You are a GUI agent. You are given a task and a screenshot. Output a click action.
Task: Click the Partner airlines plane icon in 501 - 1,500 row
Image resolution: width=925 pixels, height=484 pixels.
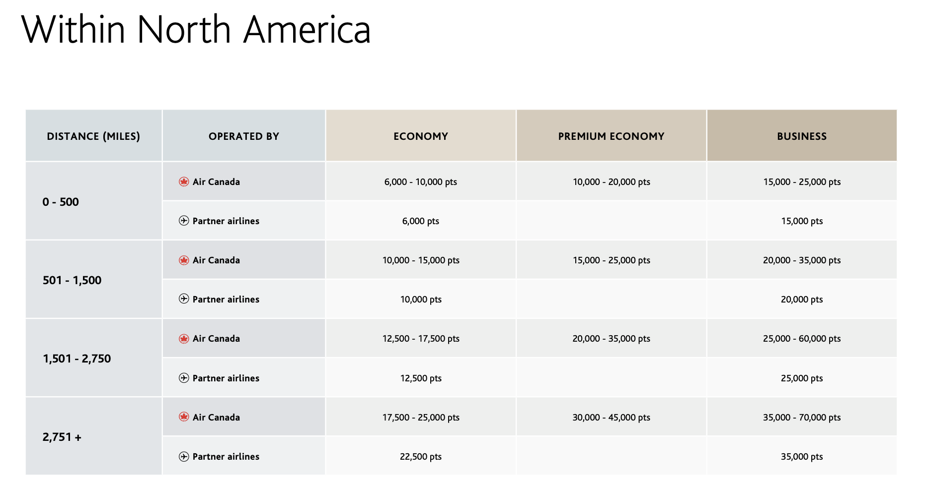point(184,299)
